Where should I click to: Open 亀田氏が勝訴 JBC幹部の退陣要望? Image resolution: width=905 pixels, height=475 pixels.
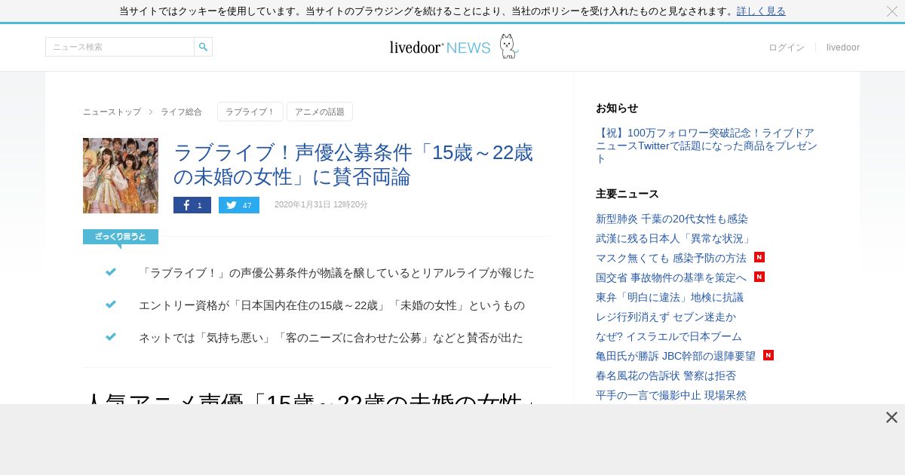click(x=676, y=356)
